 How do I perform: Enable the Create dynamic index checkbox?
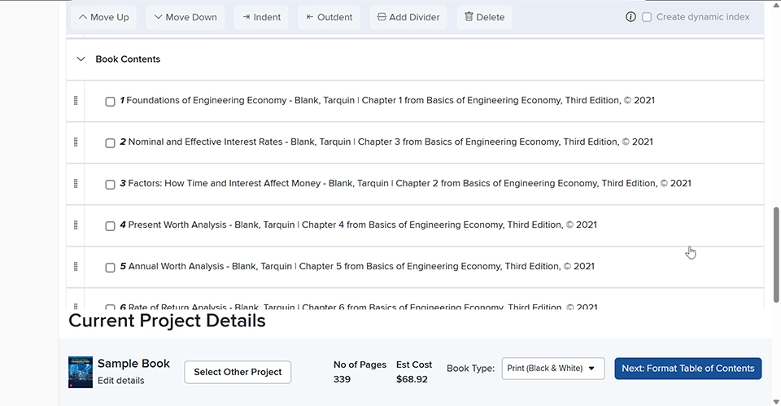(647, 17)
